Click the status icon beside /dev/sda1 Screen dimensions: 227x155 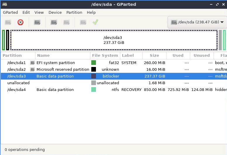tap(32, 63)
